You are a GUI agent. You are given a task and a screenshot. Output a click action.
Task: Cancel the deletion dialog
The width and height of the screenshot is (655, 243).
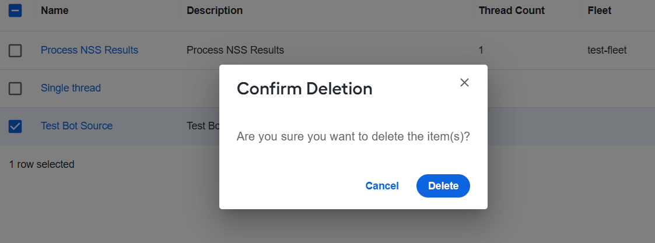pyautogui.click(x=382, y=186)
